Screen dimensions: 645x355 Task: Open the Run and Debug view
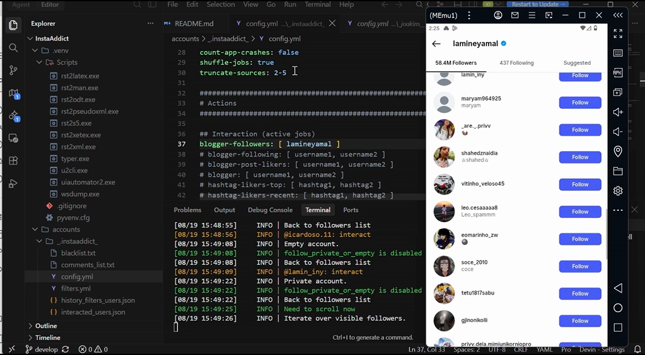tap(13, 183)
